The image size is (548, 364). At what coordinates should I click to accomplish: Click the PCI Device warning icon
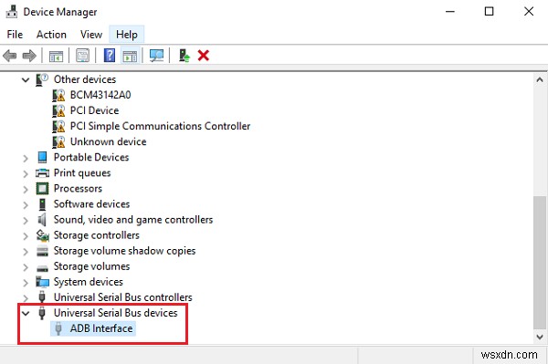coord(58,111)
